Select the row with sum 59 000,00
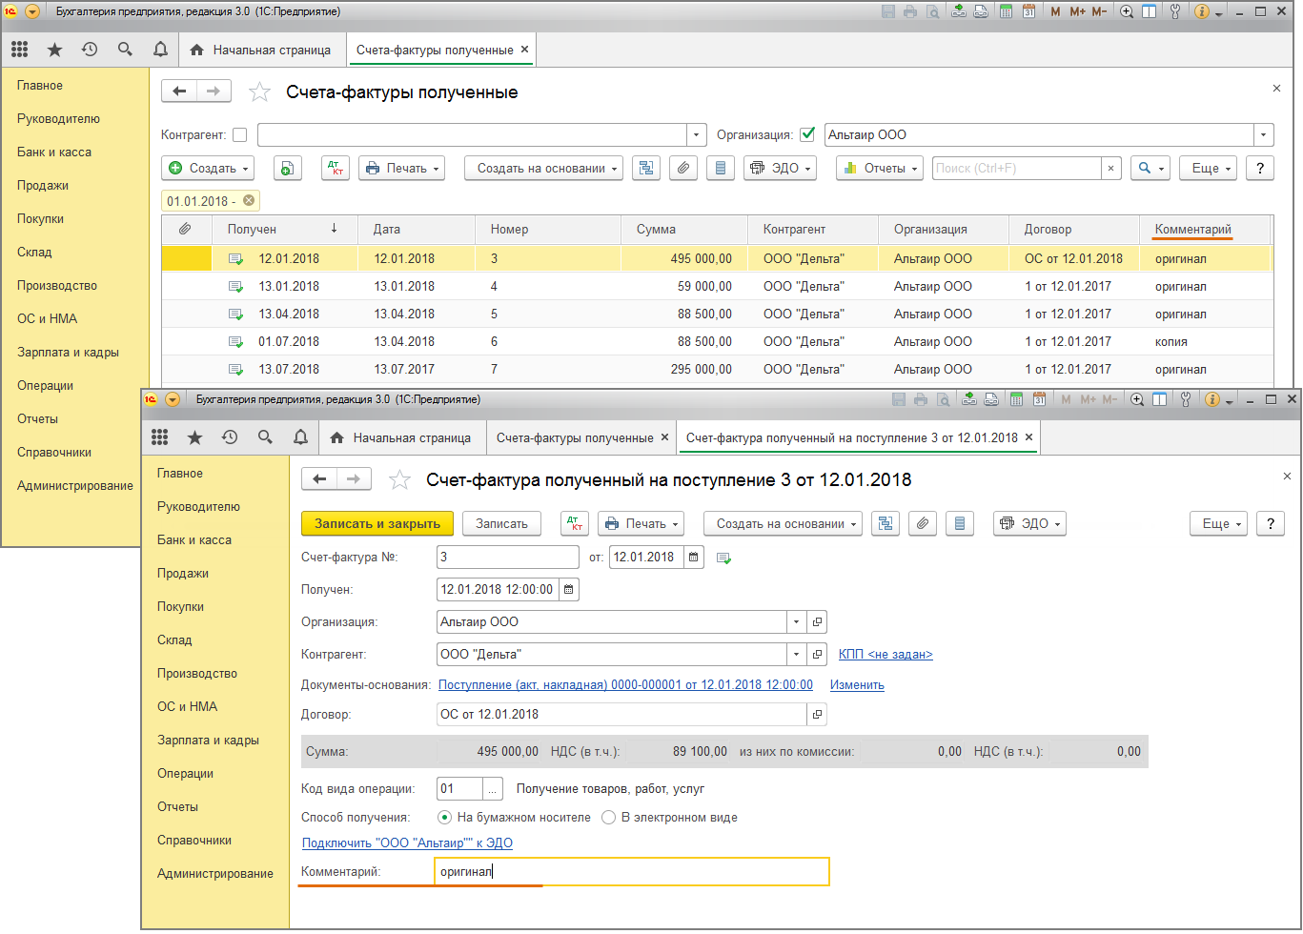This screenshot has height=934, width=1303. [x=716, y=286]
